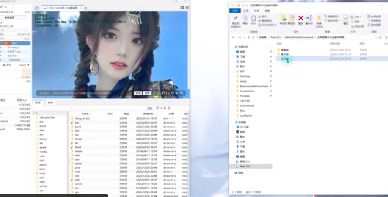Click grid layout icon in FinalShell top right
Image resolution: width=388 pixels, height=197 pixels.
coord(182,8)
